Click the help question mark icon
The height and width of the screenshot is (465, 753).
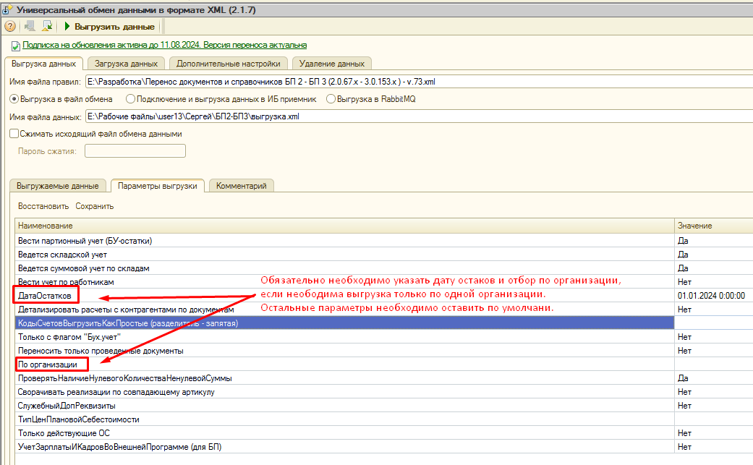[10, 26]
